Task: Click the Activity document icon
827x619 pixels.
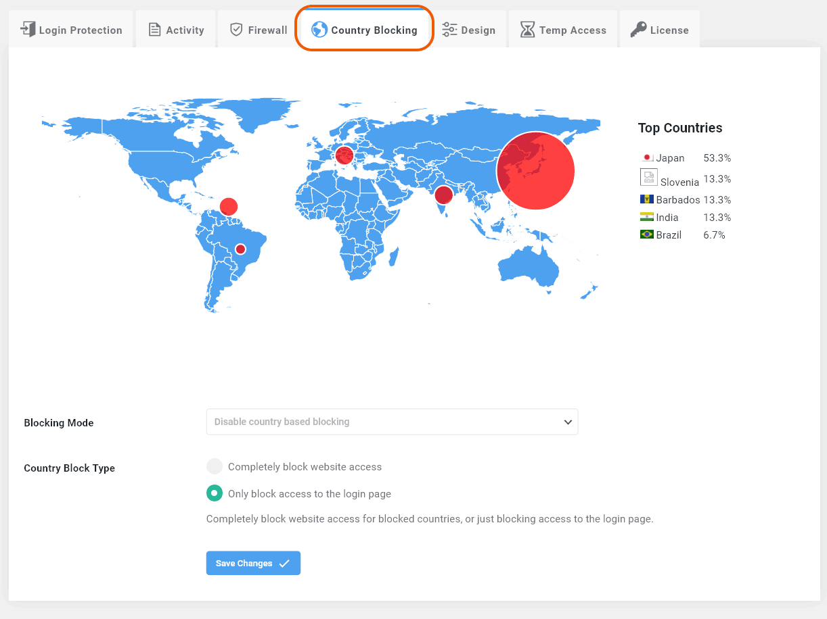Action: point(155,30)
